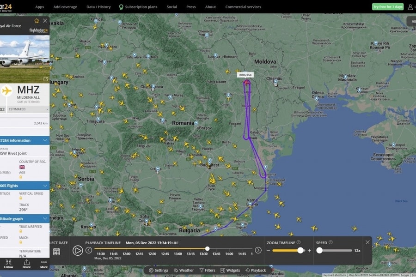
Task: Open the Social menu
Action: pos(171,7)
